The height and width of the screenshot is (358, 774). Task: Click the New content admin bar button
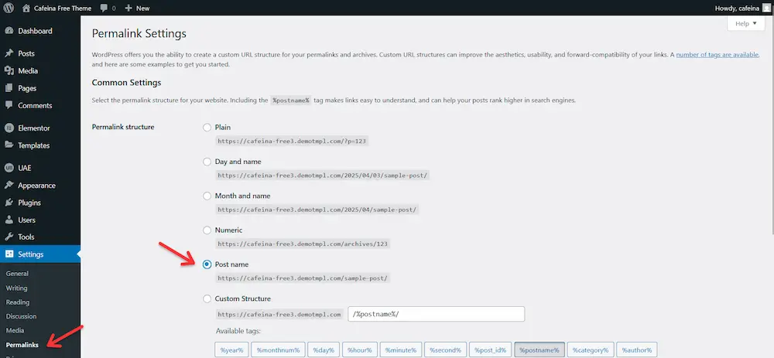pos(137,8)
